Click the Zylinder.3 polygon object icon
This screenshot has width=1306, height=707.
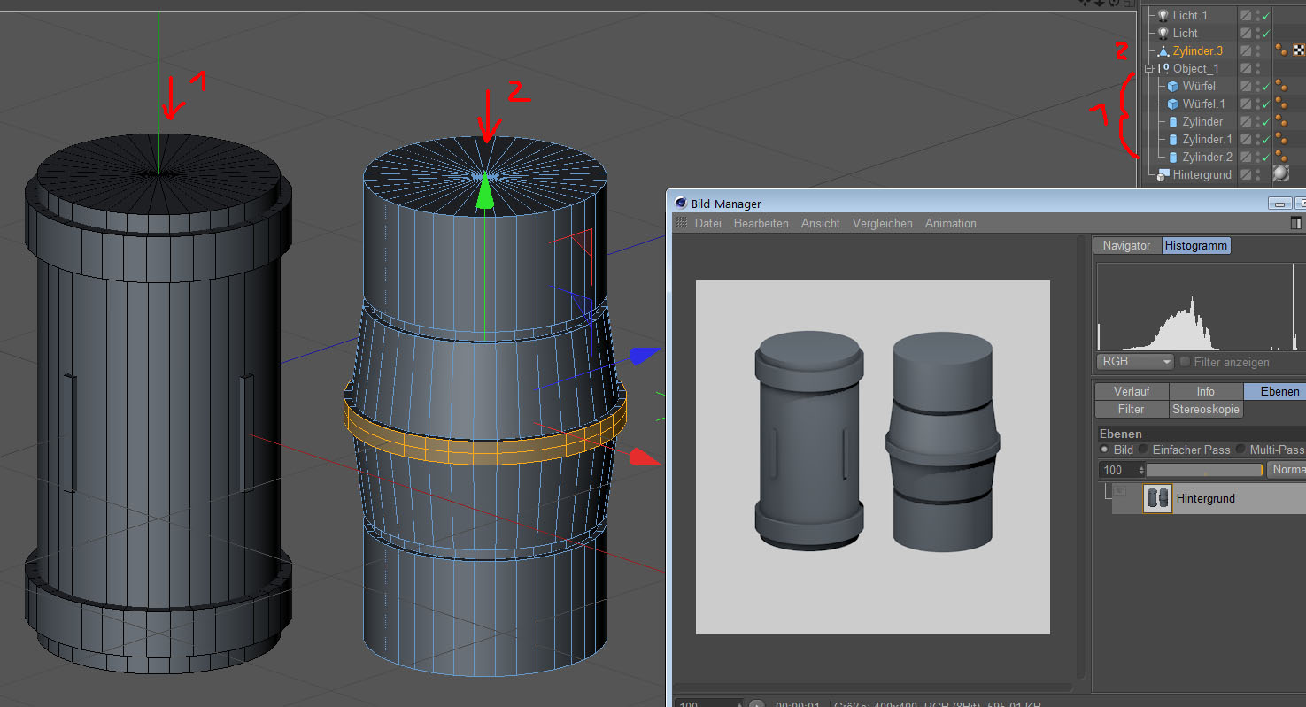click(x=1163, y=51)
